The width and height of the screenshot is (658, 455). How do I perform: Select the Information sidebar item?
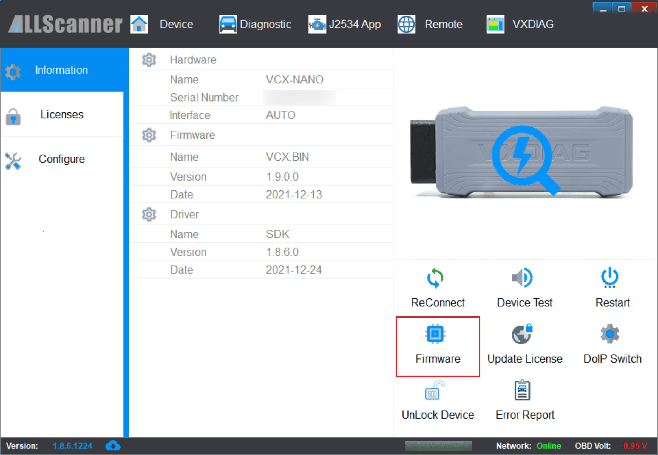(61, 70)
